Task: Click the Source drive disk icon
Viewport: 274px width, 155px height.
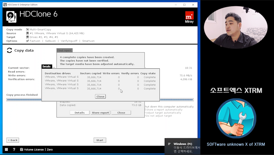Action: 27,33
